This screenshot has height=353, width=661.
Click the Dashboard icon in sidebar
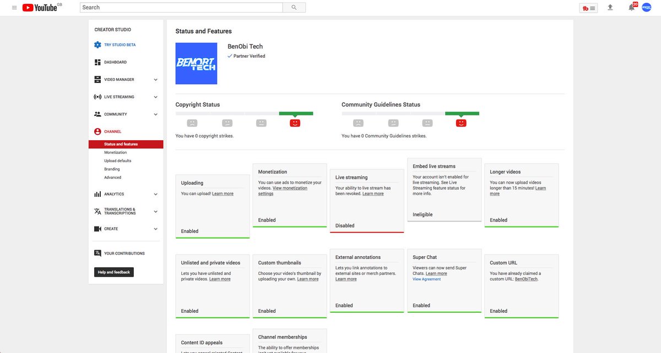click(x=97, y=62)
